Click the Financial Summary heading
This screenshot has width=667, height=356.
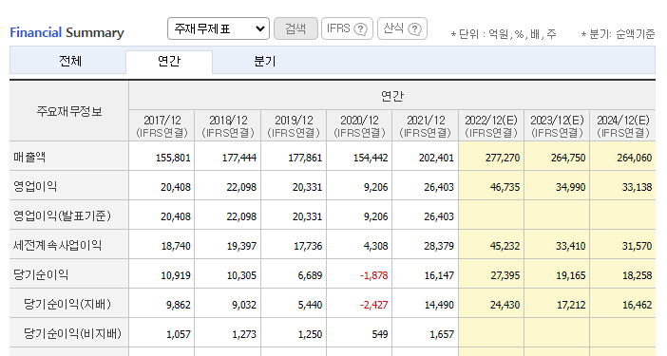(67, 32)
